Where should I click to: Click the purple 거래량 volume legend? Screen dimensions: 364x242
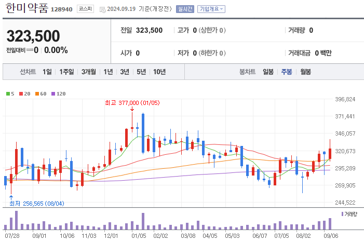pos(349,214)
